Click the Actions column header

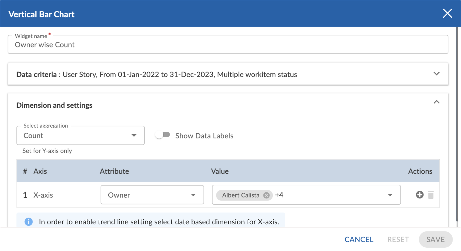(x=420, y=171)
